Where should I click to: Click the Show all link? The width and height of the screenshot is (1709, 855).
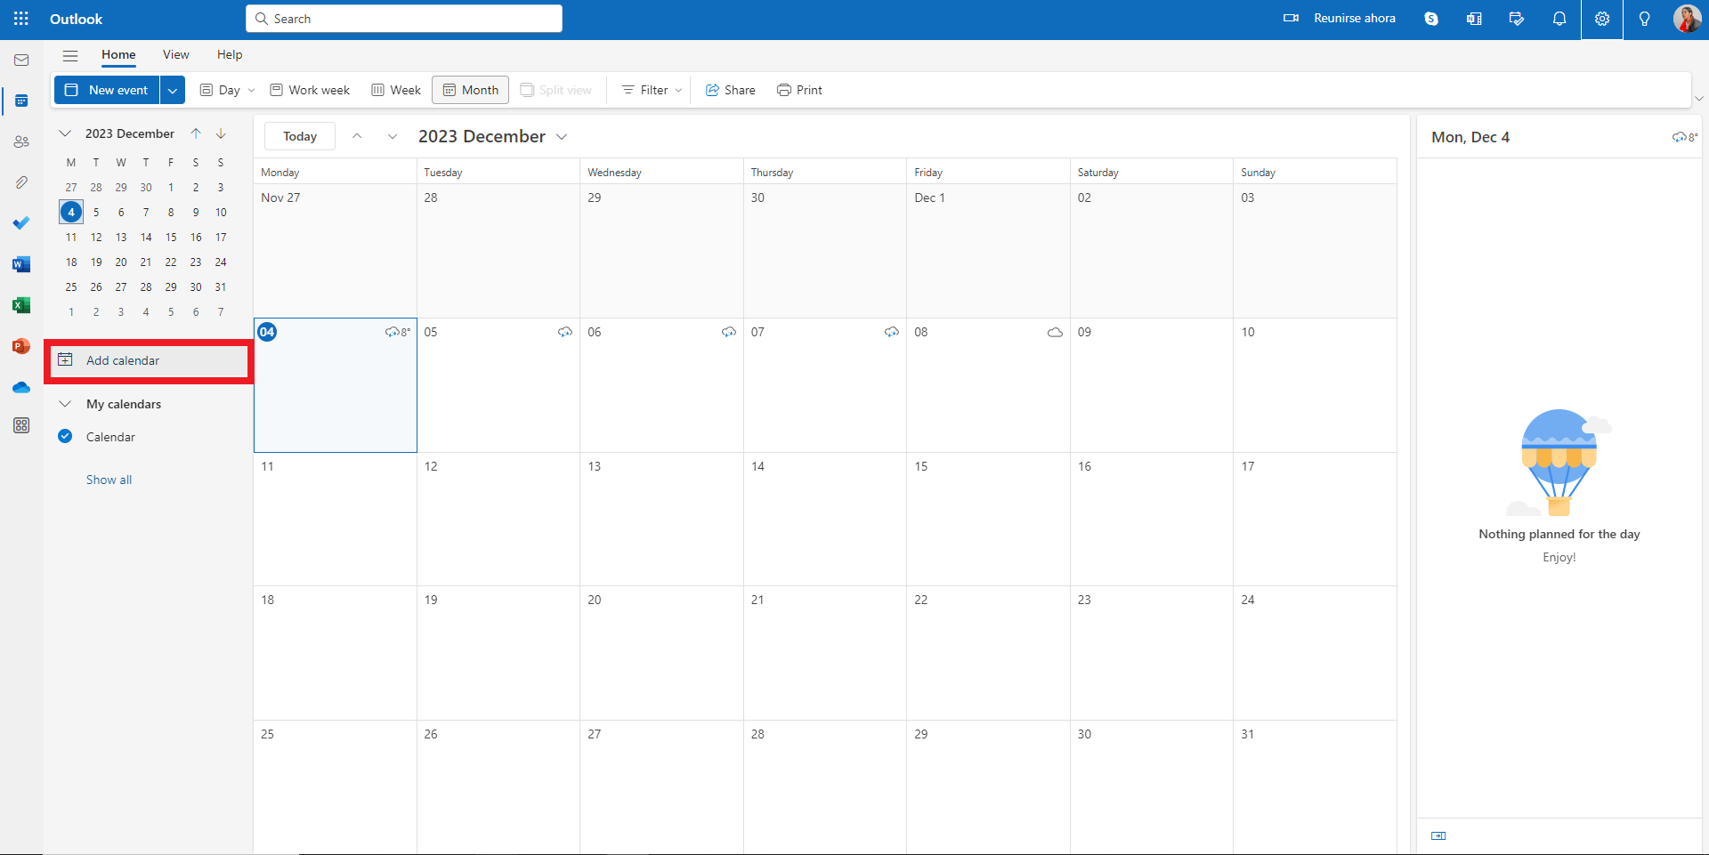point(109,480)
